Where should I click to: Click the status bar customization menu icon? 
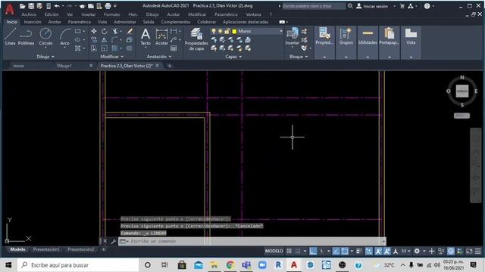coord(478,251)
